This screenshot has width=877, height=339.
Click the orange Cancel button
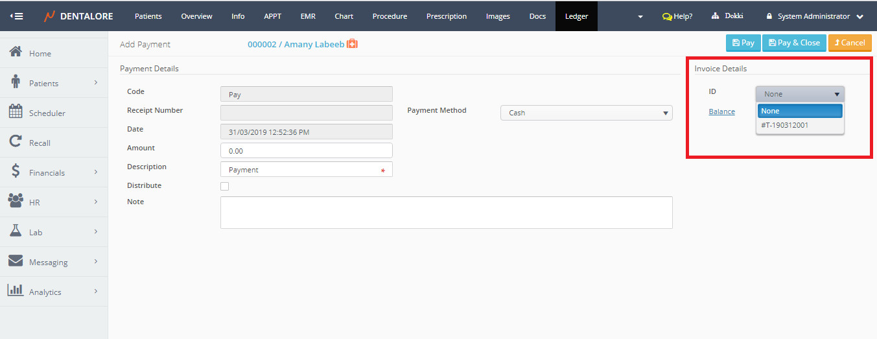coord(849,43)
